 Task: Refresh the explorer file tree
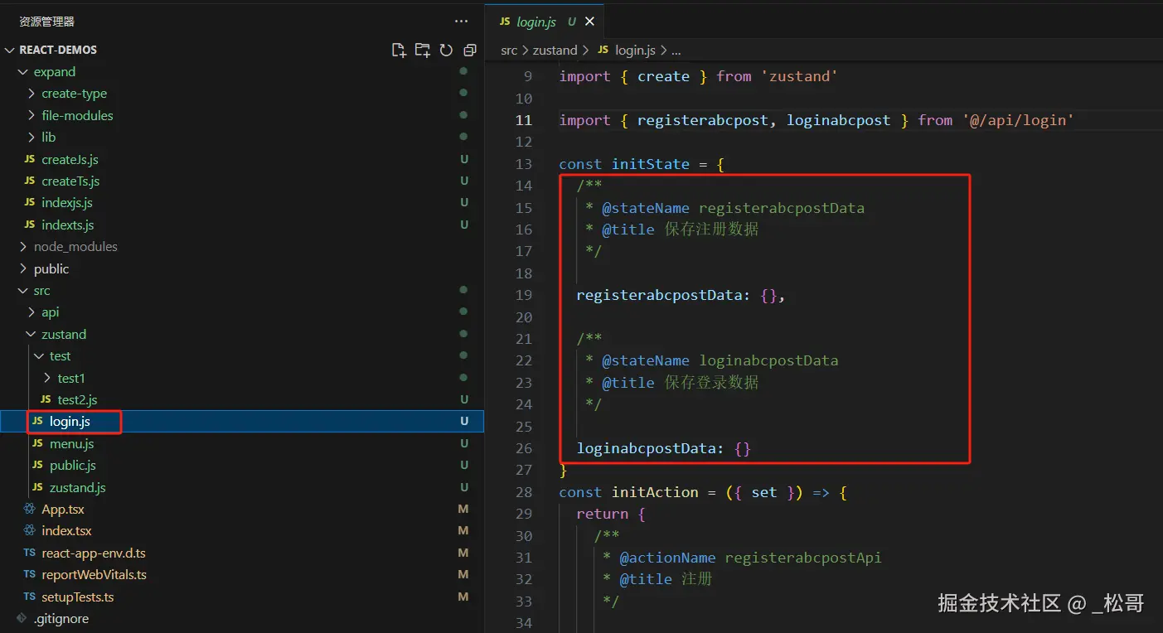click(446, 50)
